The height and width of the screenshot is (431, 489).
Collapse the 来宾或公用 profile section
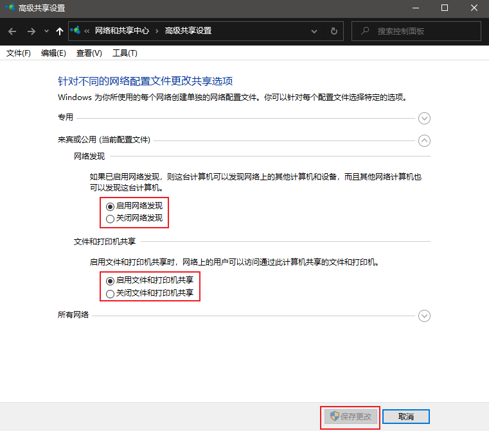pyautogui.click(x=424, y=140)
